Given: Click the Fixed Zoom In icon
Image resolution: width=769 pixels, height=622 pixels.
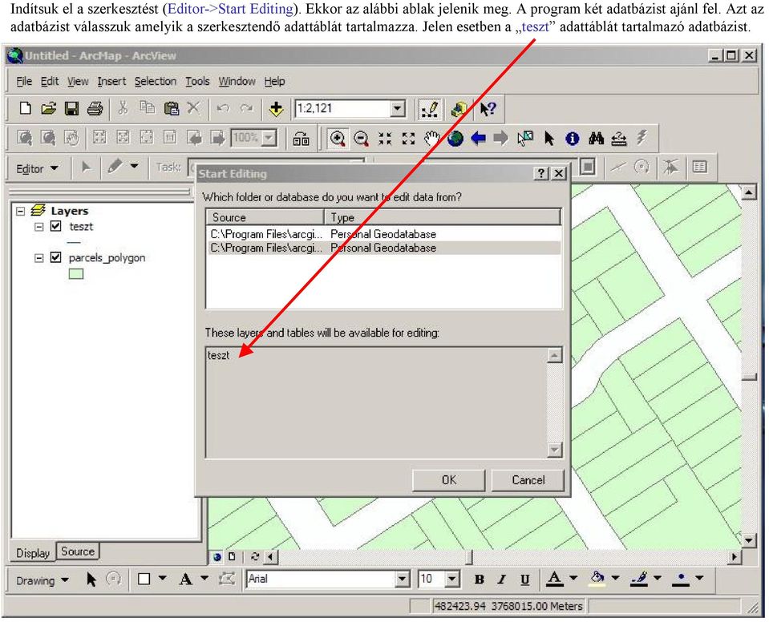Looking at the screenshot, I should 385,139.
